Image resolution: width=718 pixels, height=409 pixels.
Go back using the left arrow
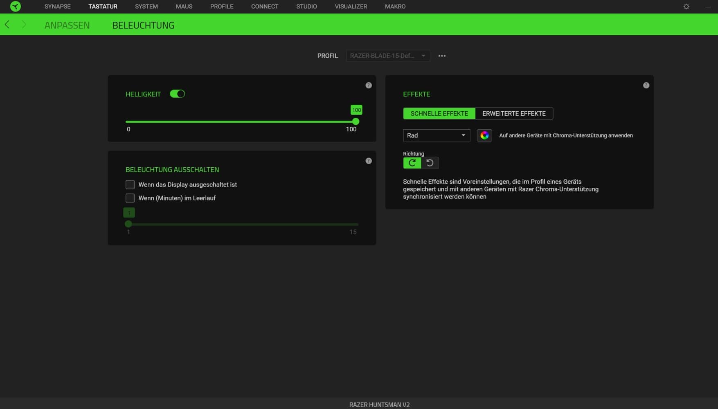click(x=7, y=25)
